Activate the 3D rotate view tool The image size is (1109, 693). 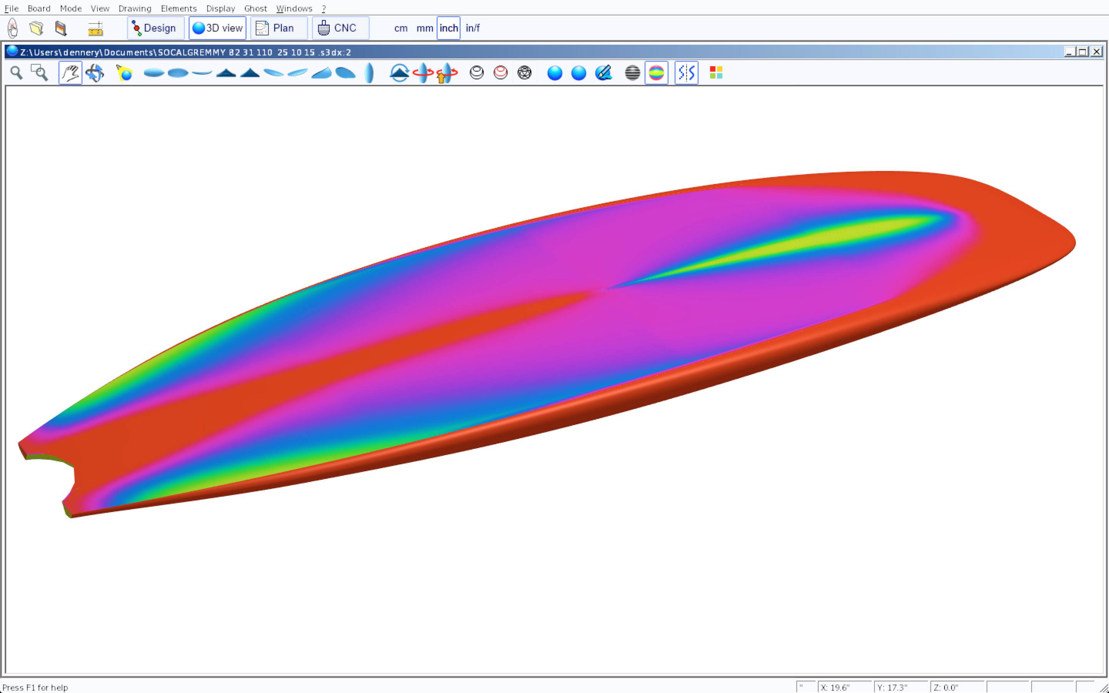click(x=95, y=73)
